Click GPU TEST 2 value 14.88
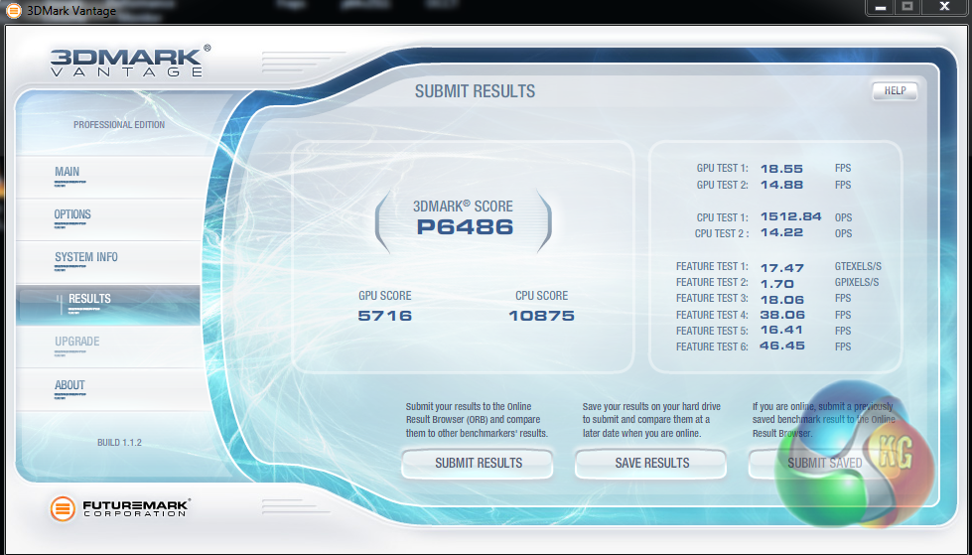The height and width of the screenshot is (555, 972). click(781, 185)
